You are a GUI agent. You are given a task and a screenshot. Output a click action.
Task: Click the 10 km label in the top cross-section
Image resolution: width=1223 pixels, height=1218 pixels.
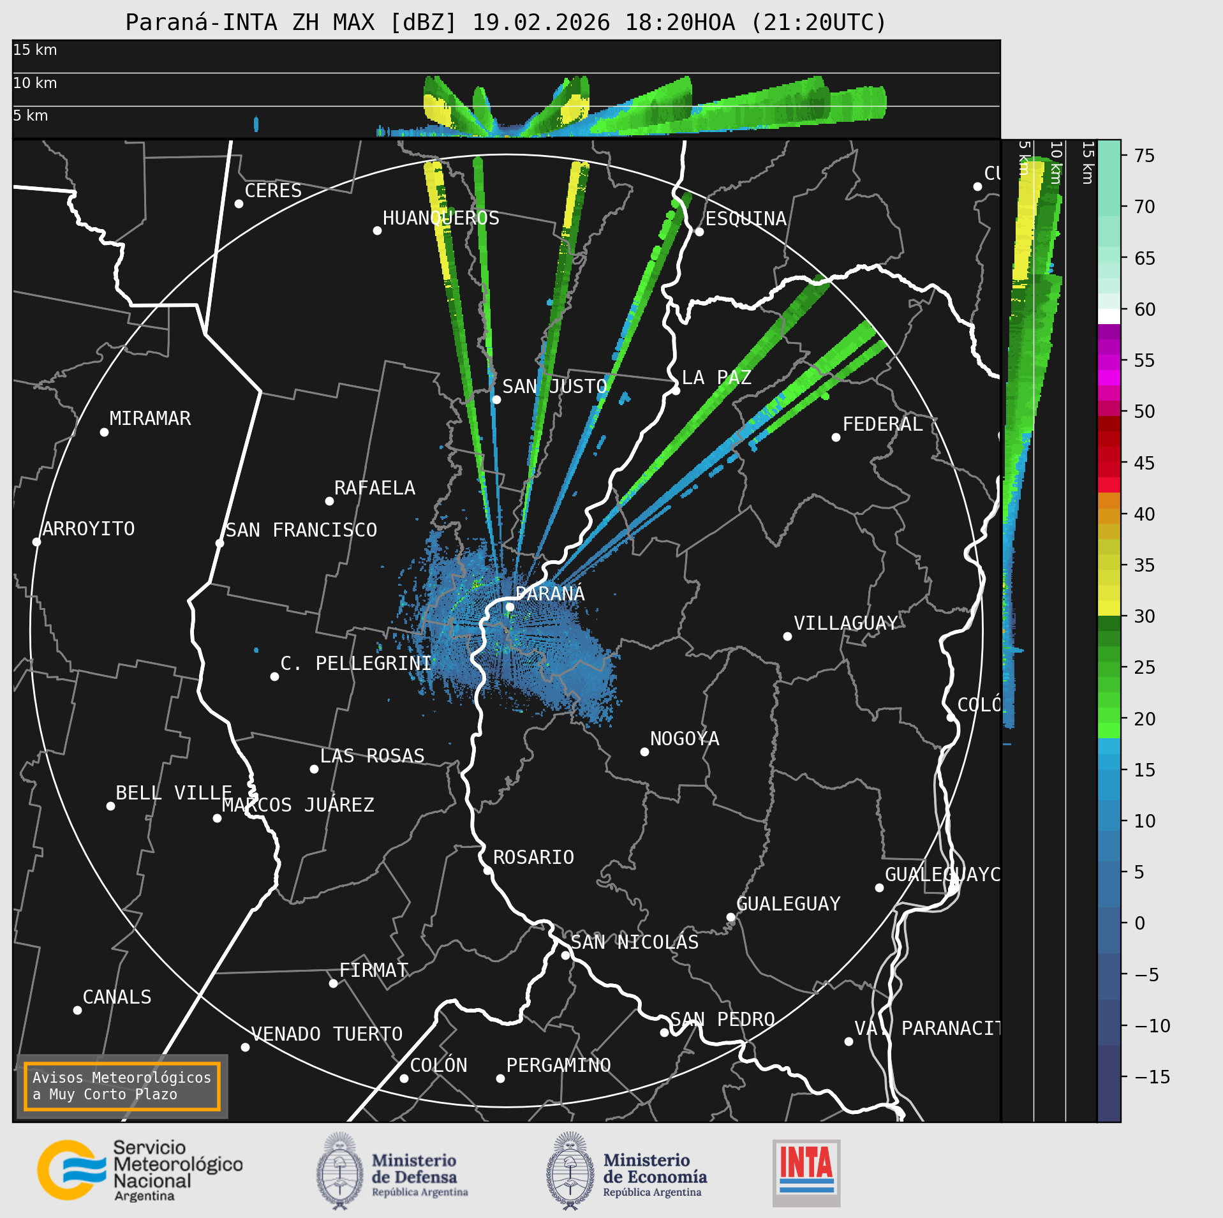tap(35, 83)
